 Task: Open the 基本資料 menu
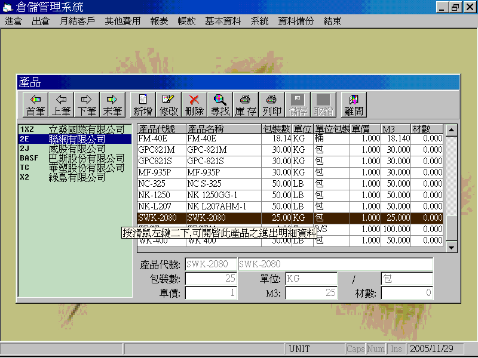[x=223, y=21]
